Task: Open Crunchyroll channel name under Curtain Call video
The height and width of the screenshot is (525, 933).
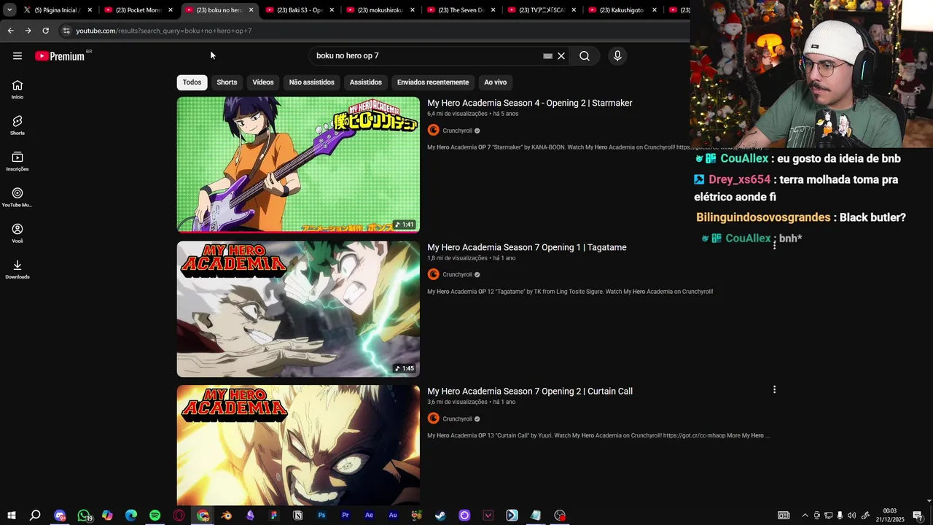Action: pyautogui.click(x=458, y=419)
